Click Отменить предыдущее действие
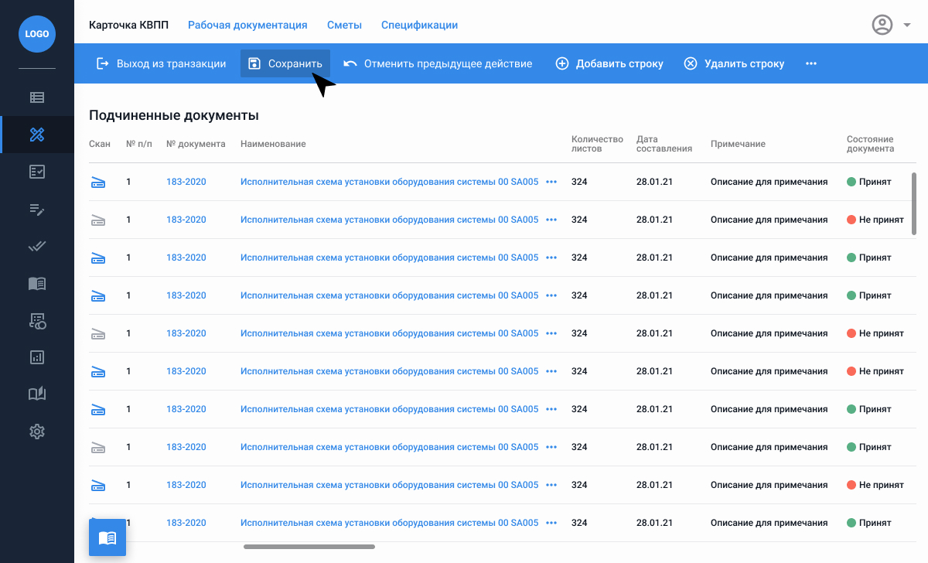 click(x=438, y=63)
